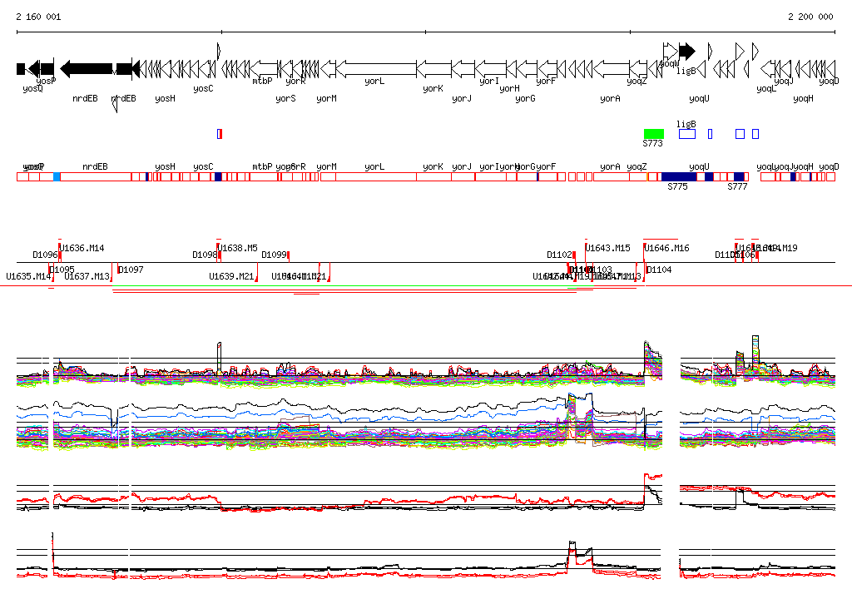Click the red tick marker beside D1099

[289, 256]
